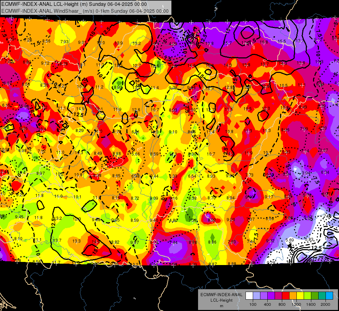The width and height of the screenshot is (339, 311).
Task: Click the grid value '9.01'
Action: (x=82, y=42)
